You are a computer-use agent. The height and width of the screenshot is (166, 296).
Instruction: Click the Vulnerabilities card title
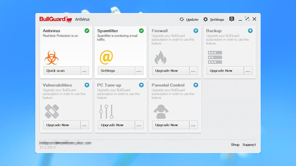click(x=57, y=85)
